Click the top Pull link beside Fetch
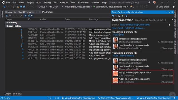178x100 pixels. (x=126, y=28)
